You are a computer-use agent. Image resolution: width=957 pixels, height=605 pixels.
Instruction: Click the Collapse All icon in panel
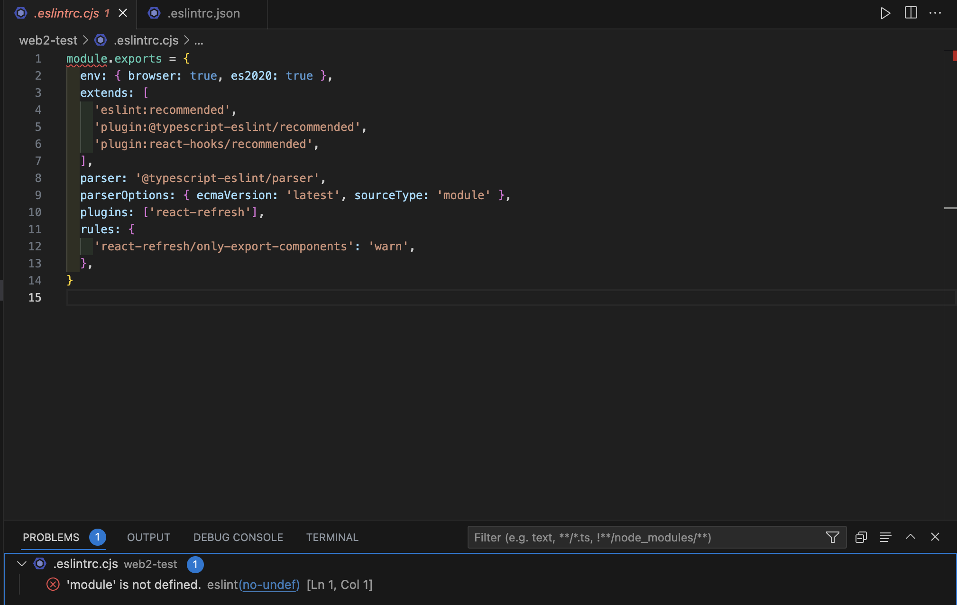click(861, 537)
